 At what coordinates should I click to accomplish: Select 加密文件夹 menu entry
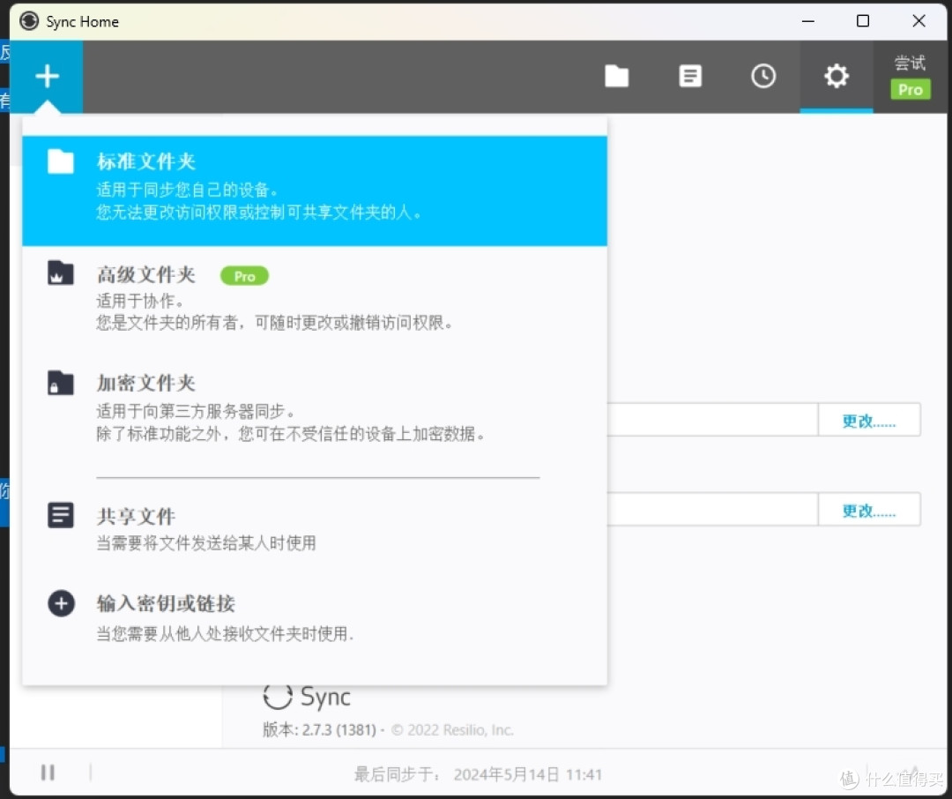tap(315, 407)
